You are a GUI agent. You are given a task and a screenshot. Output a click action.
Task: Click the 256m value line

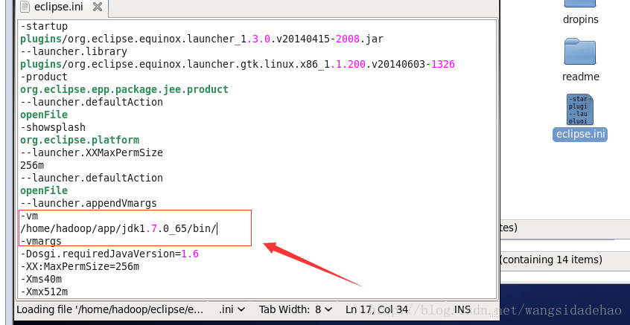point(32,165)
